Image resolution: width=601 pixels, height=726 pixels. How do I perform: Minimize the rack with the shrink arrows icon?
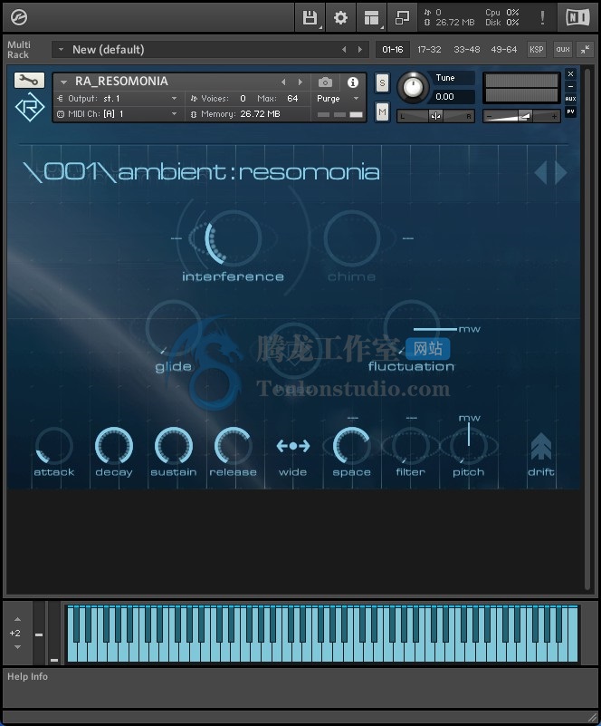(x=586, y=49)
